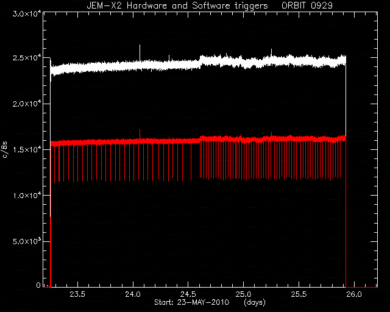
Task: Click the tallest white spike near day 24.0
Action: point(140,52)
